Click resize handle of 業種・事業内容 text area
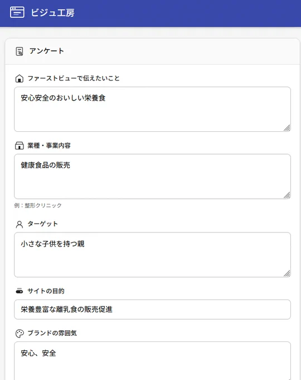 tap(287, 195)
